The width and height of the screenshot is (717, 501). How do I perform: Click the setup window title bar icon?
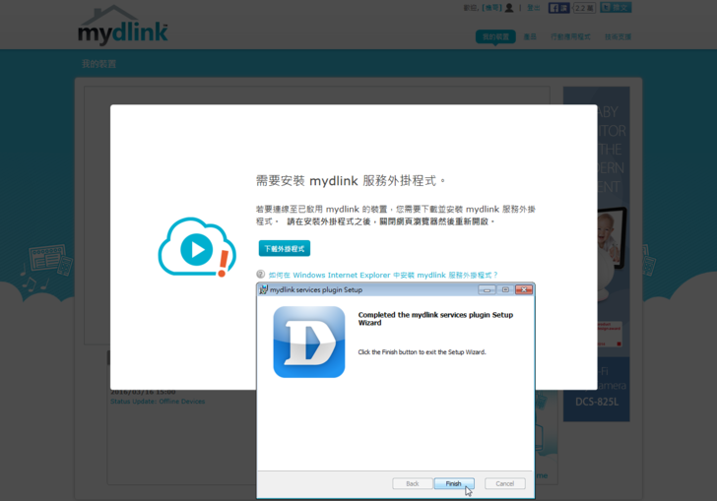point(263,289)
